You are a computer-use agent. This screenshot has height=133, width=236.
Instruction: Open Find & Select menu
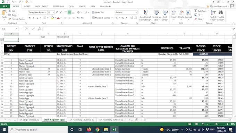pos(221,15)
